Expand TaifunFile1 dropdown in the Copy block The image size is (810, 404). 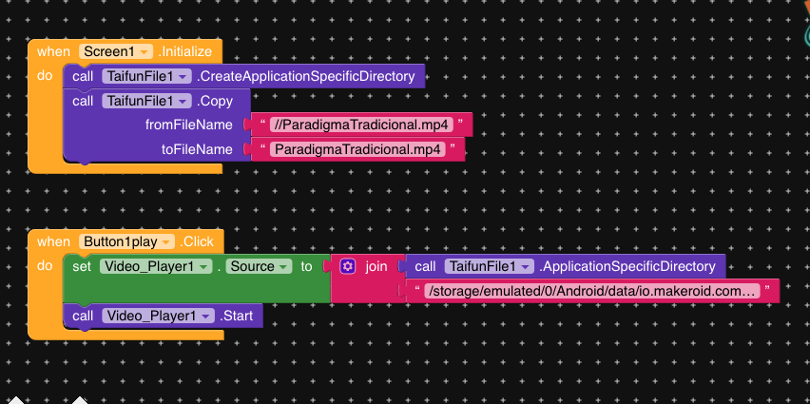pos(146,102)
